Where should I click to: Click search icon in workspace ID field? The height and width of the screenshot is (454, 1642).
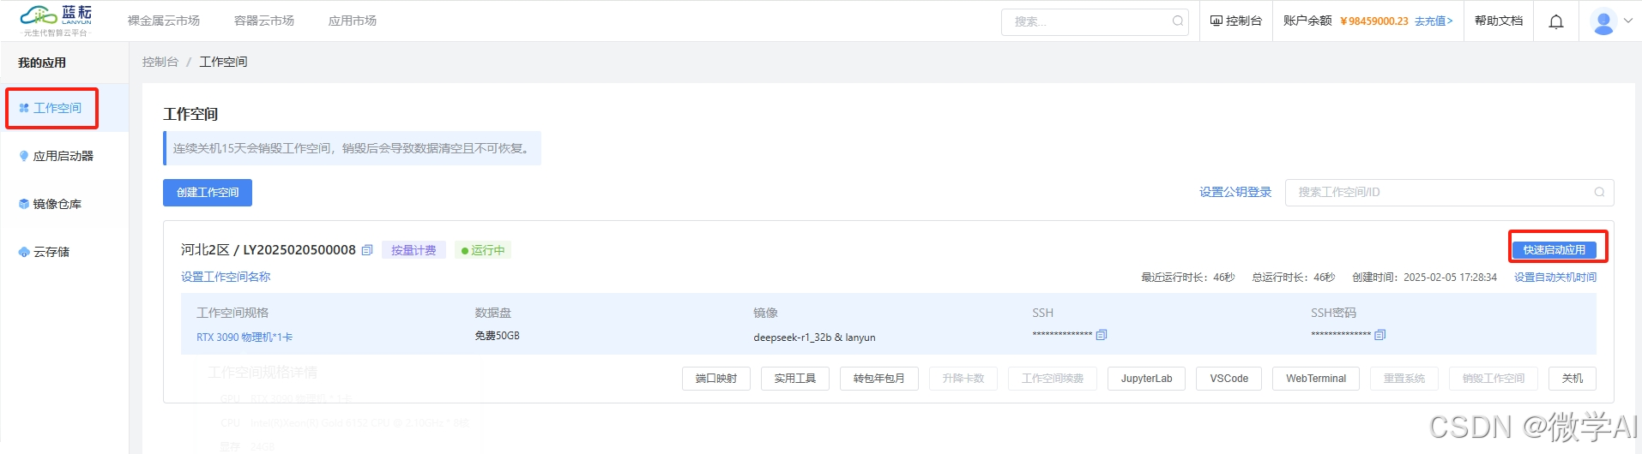1599,193
